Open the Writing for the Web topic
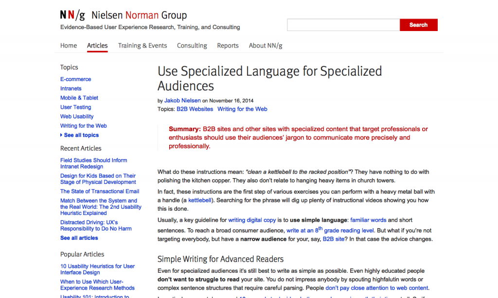 (x=83, y=126)
